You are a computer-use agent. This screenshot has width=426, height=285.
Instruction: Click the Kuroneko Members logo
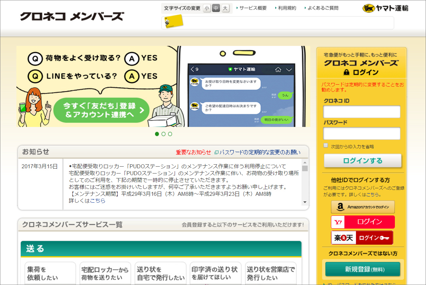[72, 16]
